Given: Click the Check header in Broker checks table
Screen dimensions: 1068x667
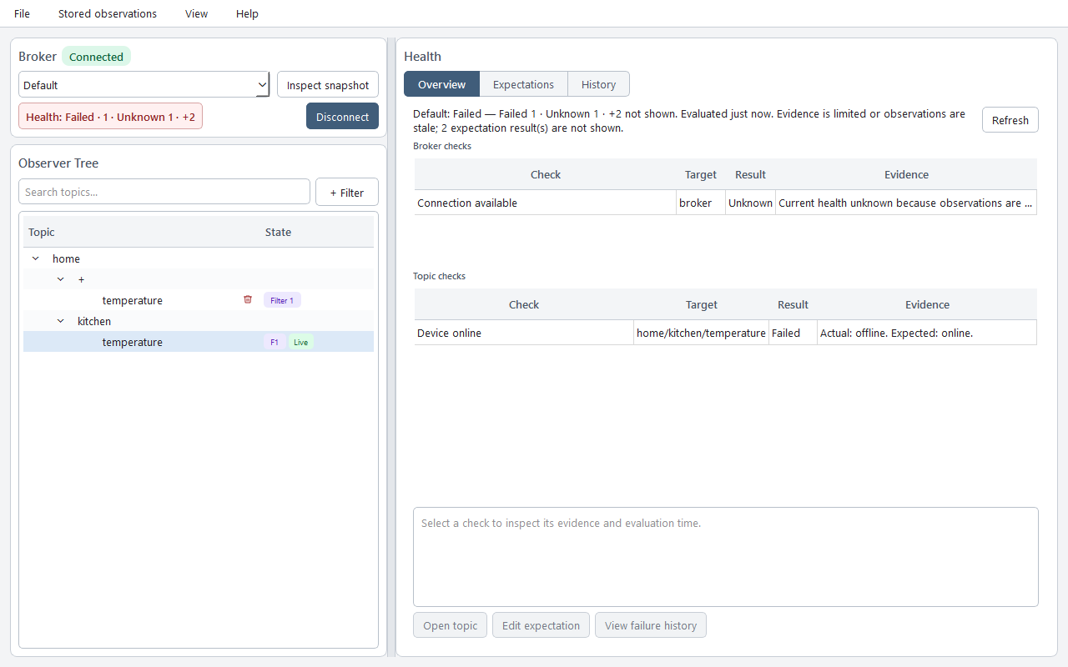Looking at the screenshot, I should 546,174.
